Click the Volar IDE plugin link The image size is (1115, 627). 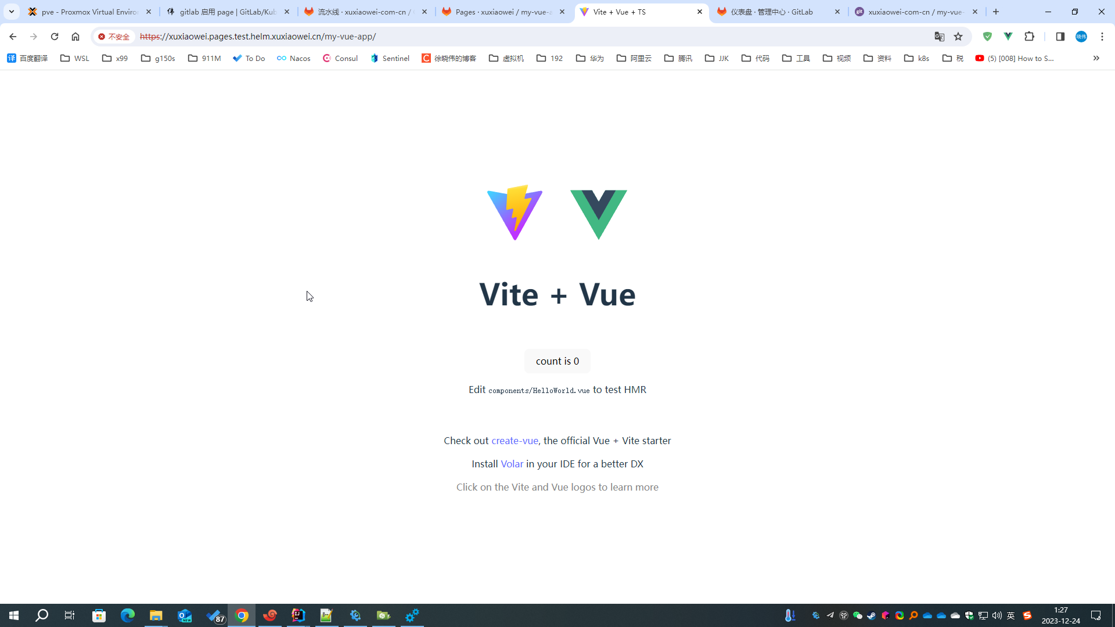click(512, 463)
